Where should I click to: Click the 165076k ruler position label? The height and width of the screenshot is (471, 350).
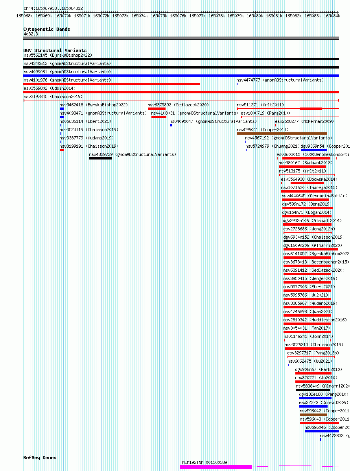(x=178, y=16)
